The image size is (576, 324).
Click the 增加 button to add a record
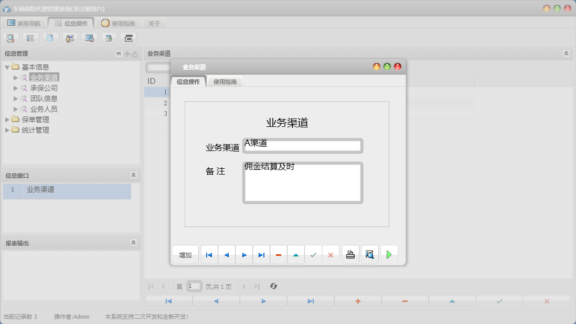pyautogui.click(x=185, y=254)
